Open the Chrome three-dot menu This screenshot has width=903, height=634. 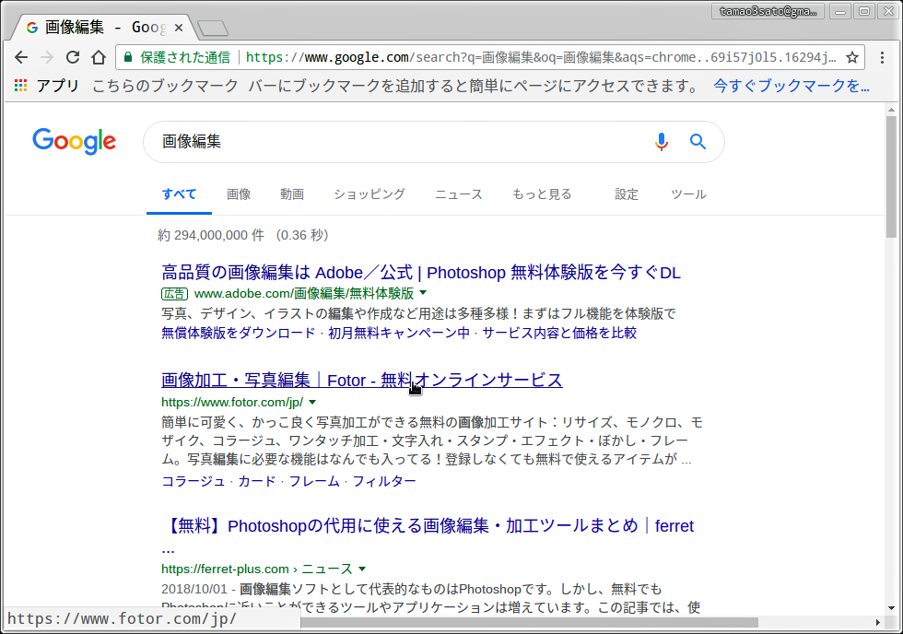click(883, 57)
